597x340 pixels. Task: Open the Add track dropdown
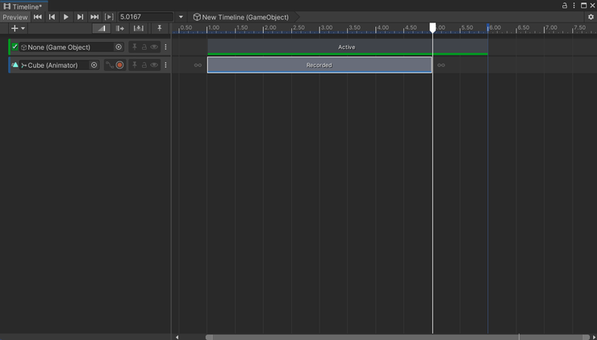click(18, 28)
